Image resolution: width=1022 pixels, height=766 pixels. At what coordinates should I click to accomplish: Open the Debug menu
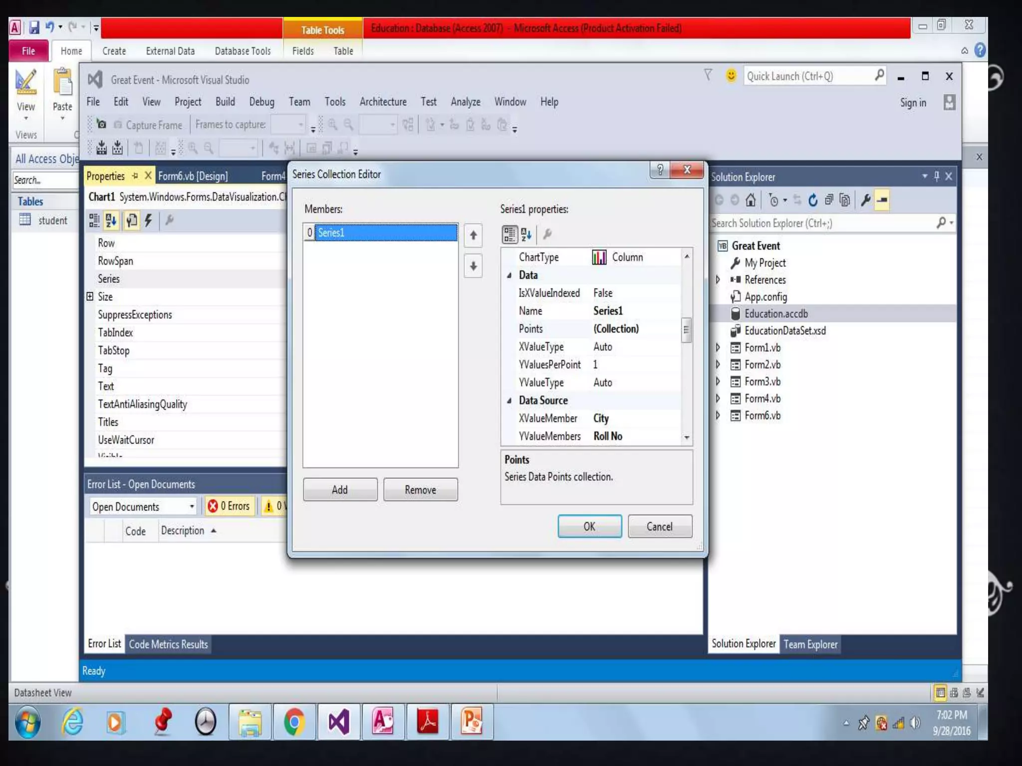(261, 102)
